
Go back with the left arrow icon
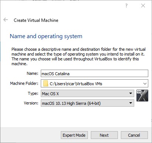tap(6, 20)
